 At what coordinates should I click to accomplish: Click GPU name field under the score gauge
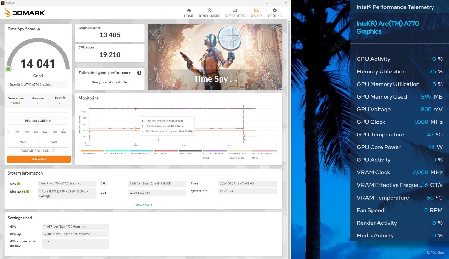click(x=38, y=84)
